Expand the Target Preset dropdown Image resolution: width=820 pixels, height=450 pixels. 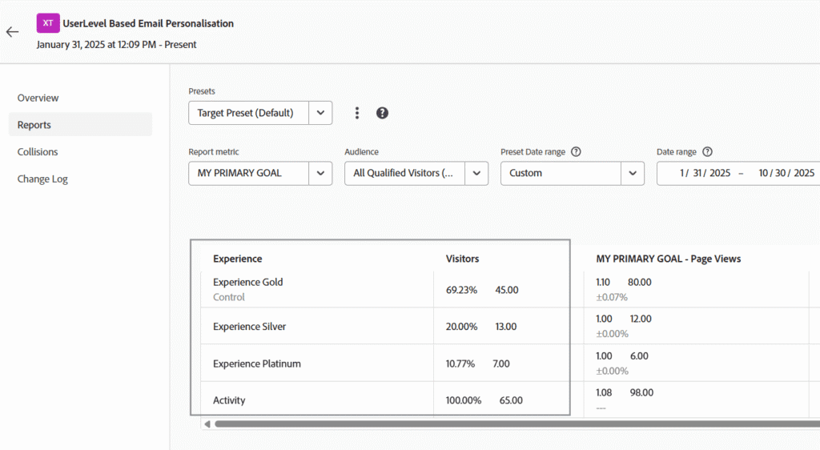tap(320, 113)
